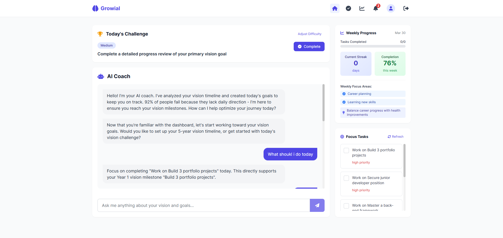Click the Growial brand name
Viewport: 503px width, 238px height.
[x=110, y=8]
